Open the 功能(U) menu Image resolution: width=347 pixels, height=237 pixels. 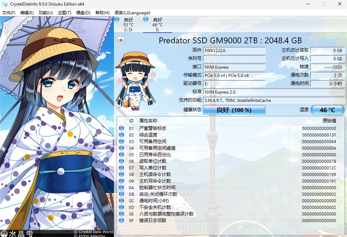[46, 13]
